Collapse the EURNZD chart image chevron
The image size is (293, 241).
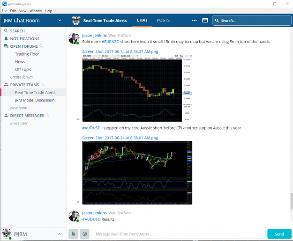(x=78, y=119)
